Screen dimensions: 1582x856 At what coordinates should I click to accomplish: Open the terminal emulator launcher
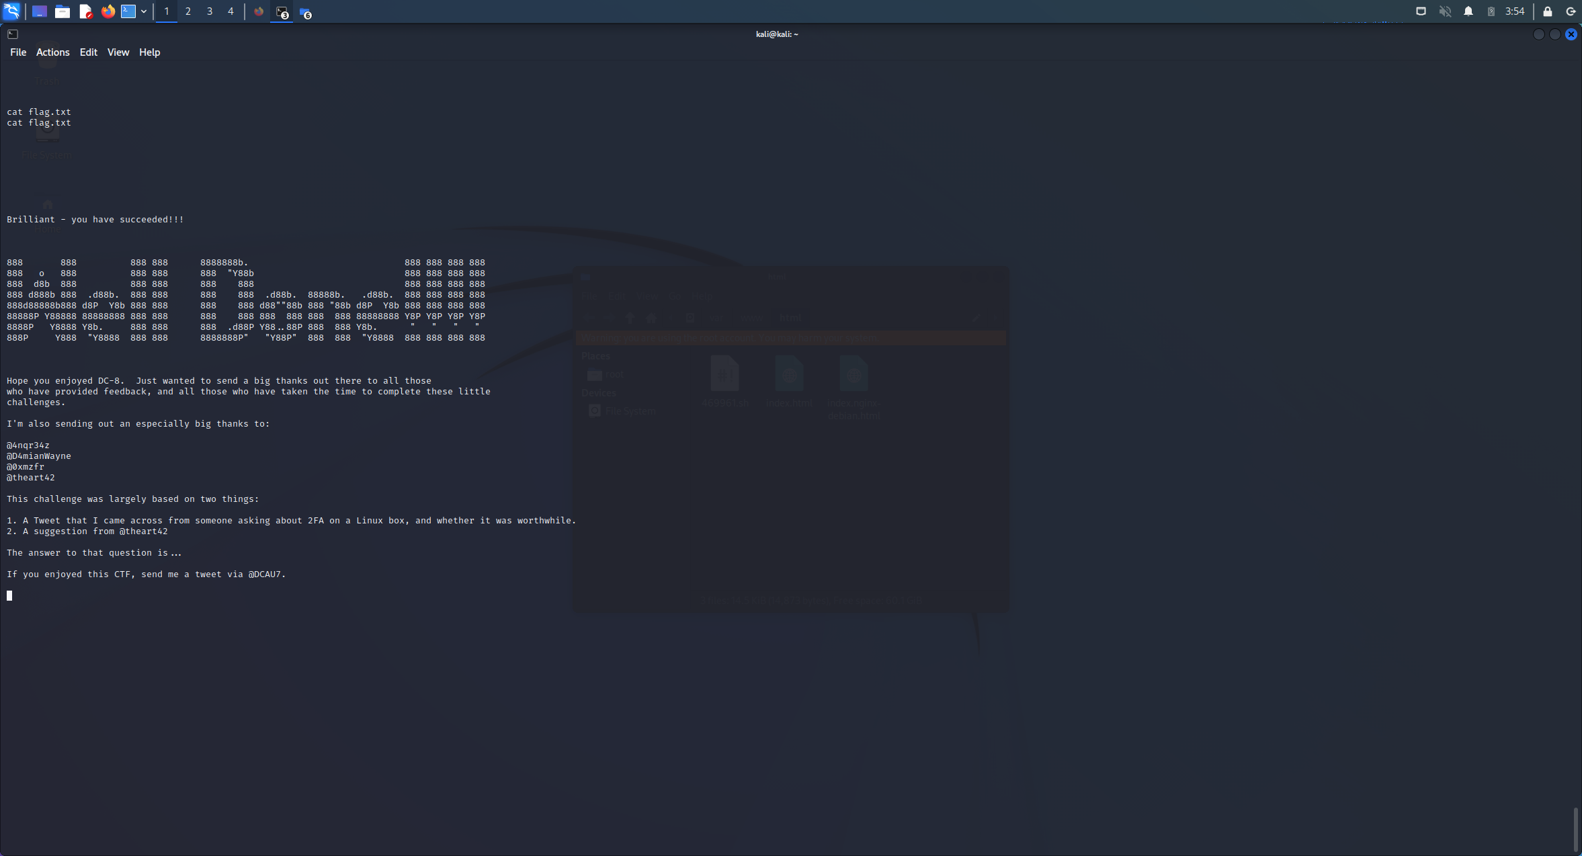click(128, 11)
